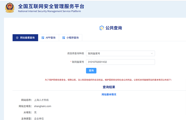Click the National Internet Security Management Service Platform subtitle
The height and width of the screenshot is (120, 186).
49,11
